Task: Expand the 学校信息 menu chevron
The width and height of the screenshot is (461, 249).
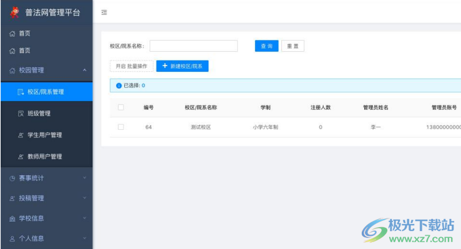Action: tap(85, 218)
